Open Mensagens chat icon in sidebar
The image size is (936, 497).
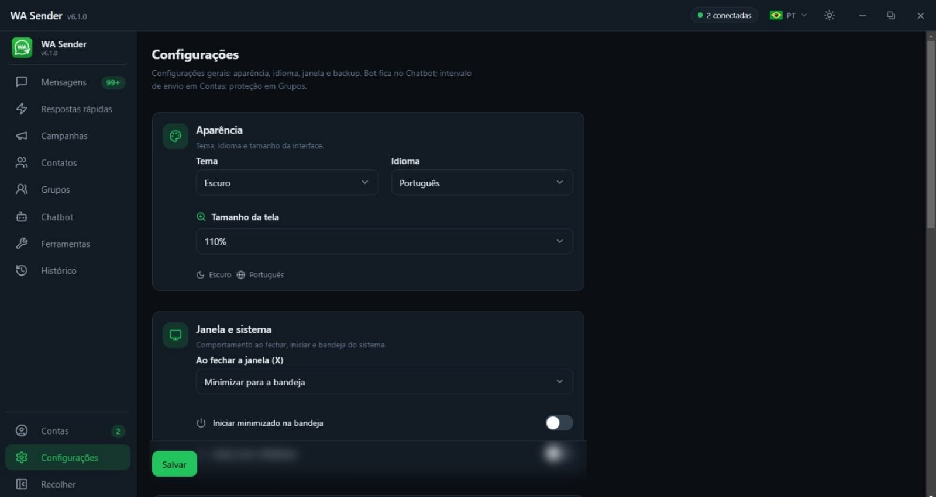click(22, 82)
